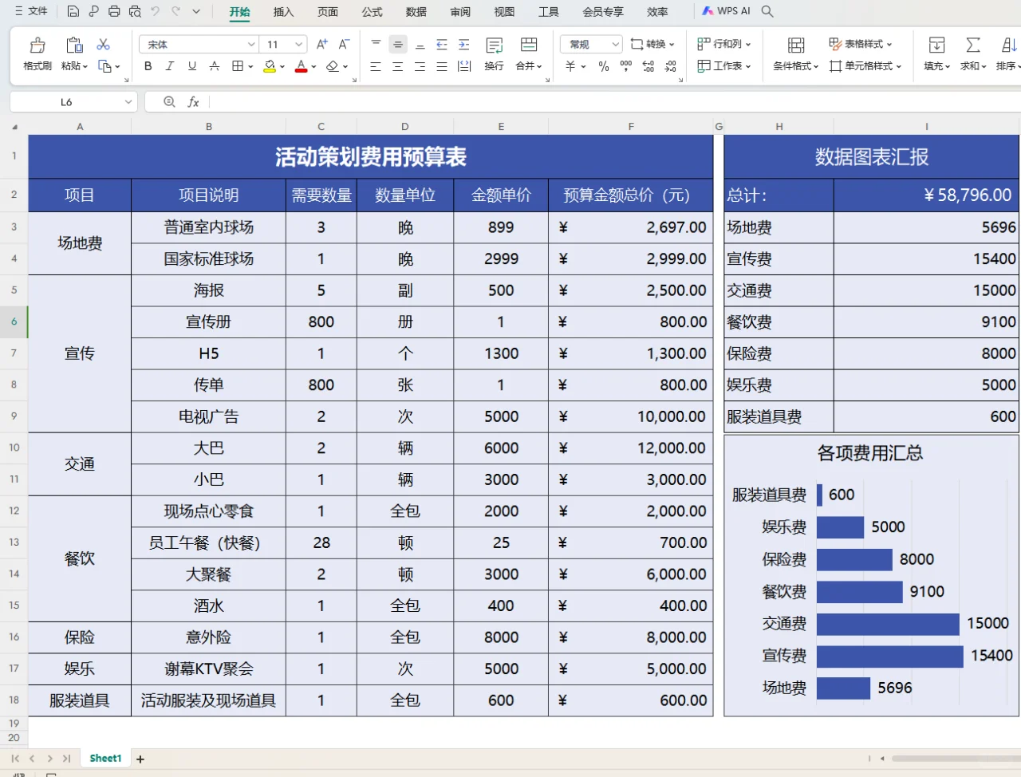Screen dimensions: 1021x777
Task: Click the increase font size icon
Action: (x=321, y=45)
